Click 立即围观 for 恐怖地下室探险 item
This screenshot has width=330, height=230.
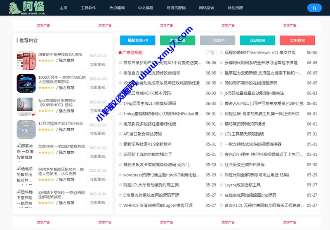[98, 202]
